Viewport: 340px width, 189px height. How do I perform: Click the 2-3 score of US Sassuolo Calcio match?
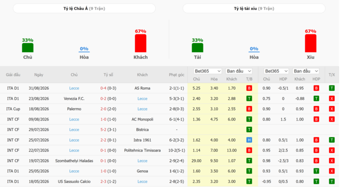(103, 181)
